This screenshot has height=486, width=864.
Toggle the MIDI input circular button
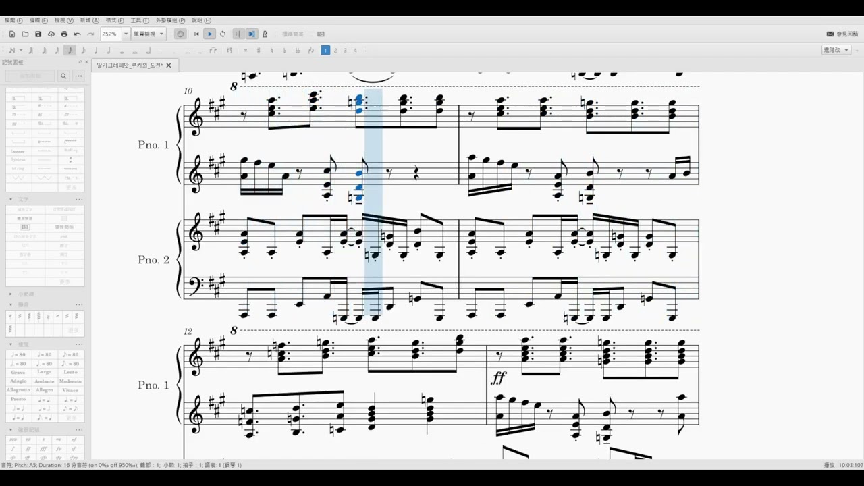coord(180,34)
